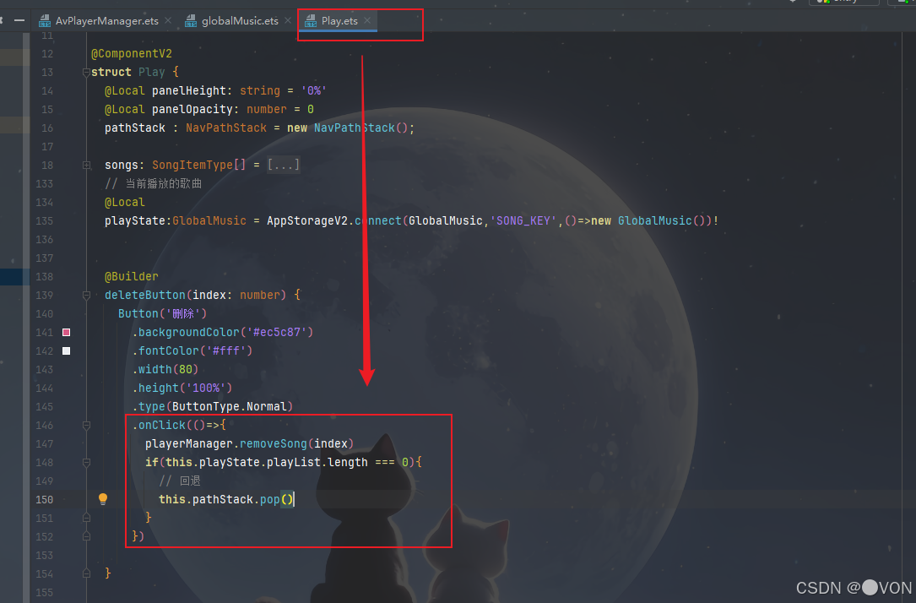Click the ETS file icon on globalMusic.ets tab
916x603 pixels.
[x=191, y=22]
